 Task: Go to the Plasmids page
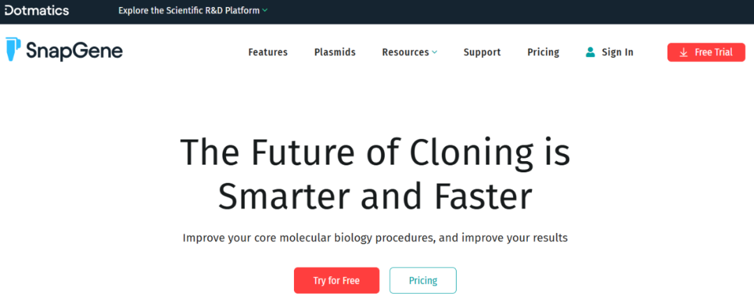pos(335,52)
